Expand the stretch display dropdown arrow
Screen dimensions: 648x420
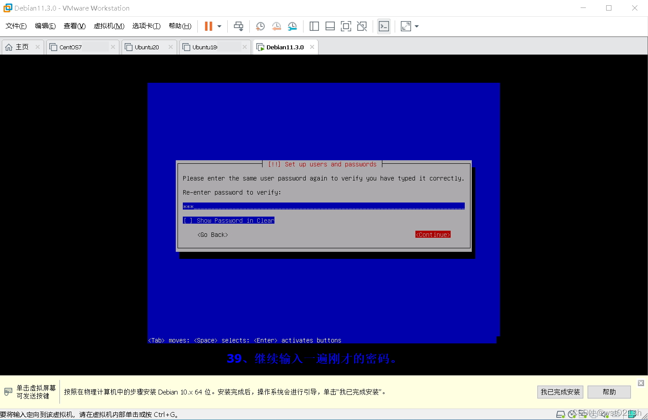coord(417,26)
